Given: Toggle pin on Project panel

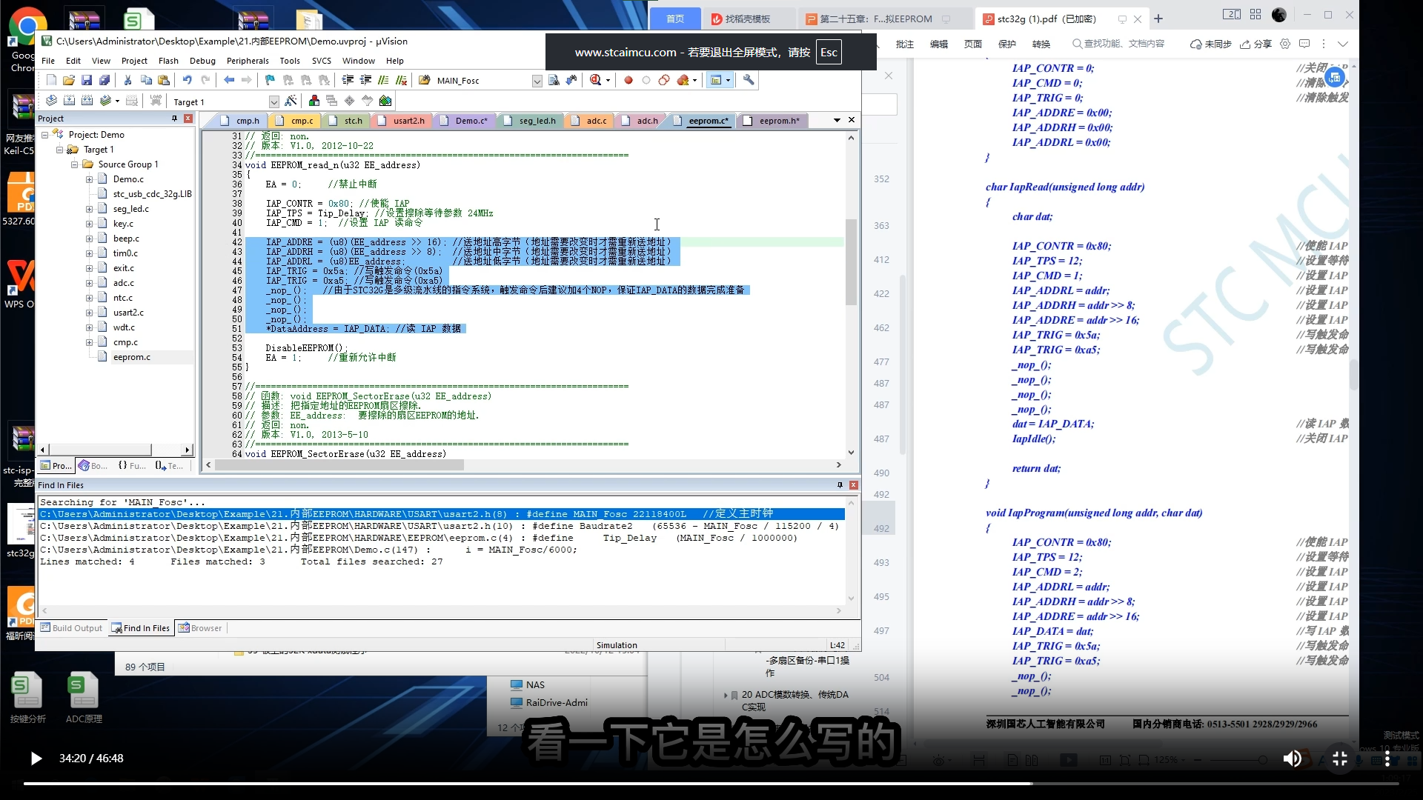Looking at the screenshot, I should 175,119.
